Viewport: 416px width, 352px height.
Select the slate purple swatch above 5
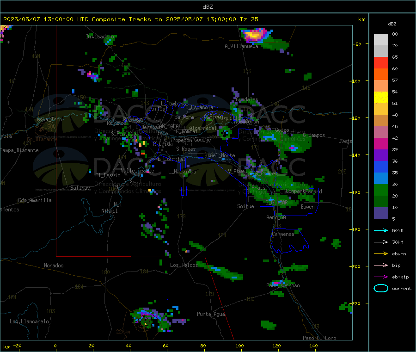click(x=381, y=213)
